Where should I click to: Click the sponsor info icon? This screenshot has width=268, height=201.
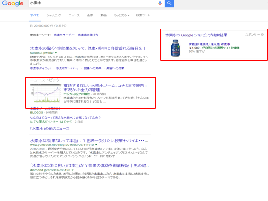click(262, 35)
